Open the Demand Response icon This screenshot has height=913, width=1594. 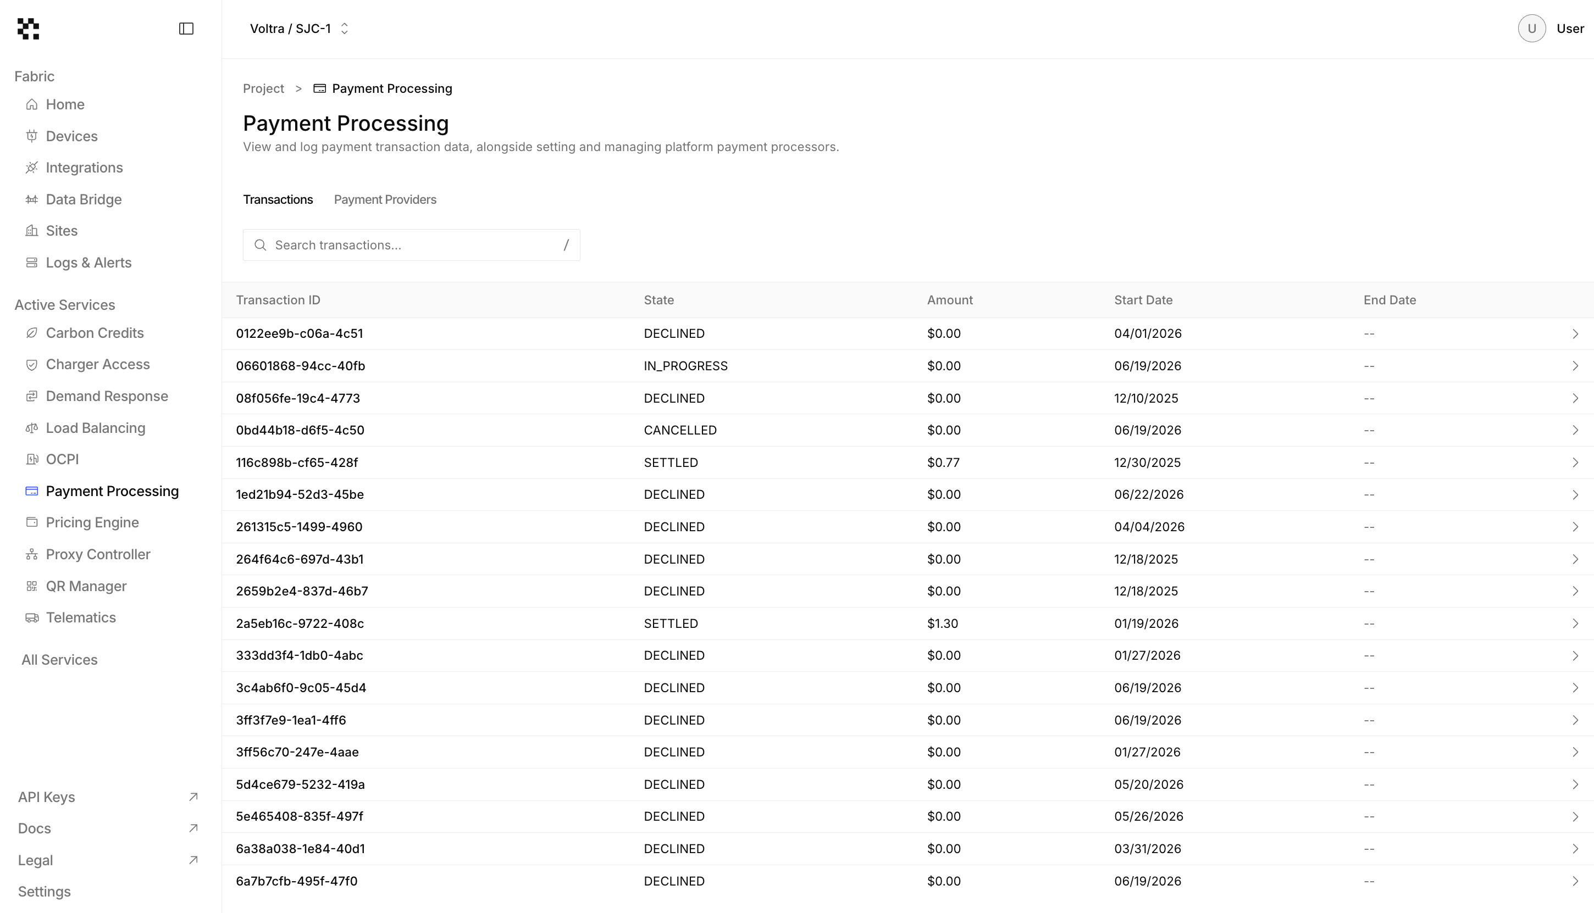point(32,396)
